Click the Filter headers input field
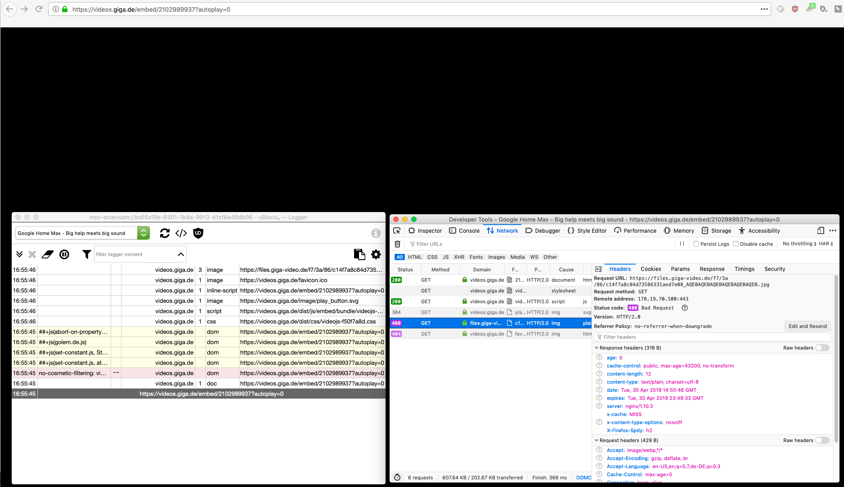This screenshot has height=487, width=844. click(713, 337)
